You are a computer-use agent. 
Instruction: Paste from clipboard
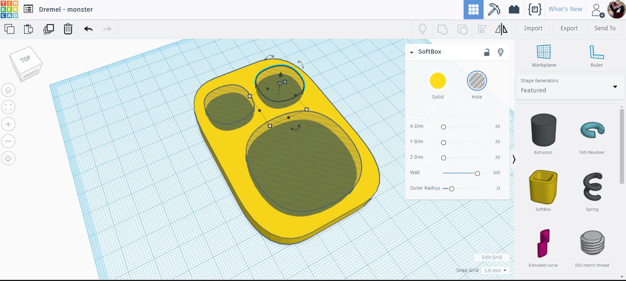click(29, 29)
